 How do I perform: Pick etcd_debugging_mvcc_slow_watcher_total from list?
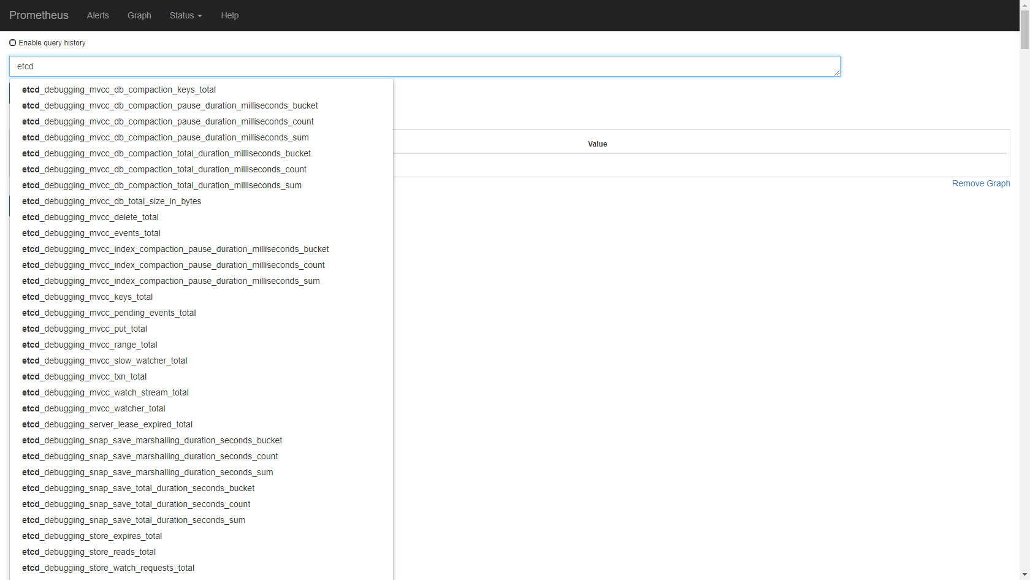(x=105, y=361)
